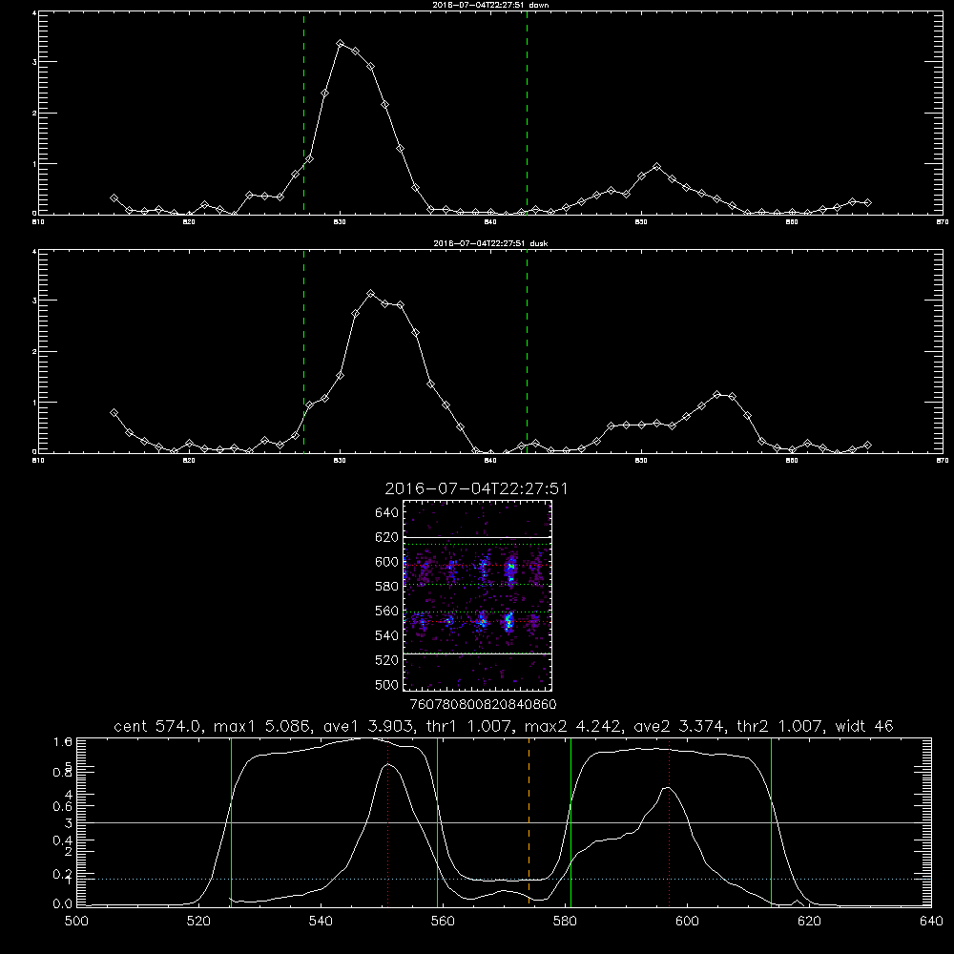The image size is (954, 954).
Task: Click the 620 tick label on bottom plot x-axis
Action: pos(809,922)
